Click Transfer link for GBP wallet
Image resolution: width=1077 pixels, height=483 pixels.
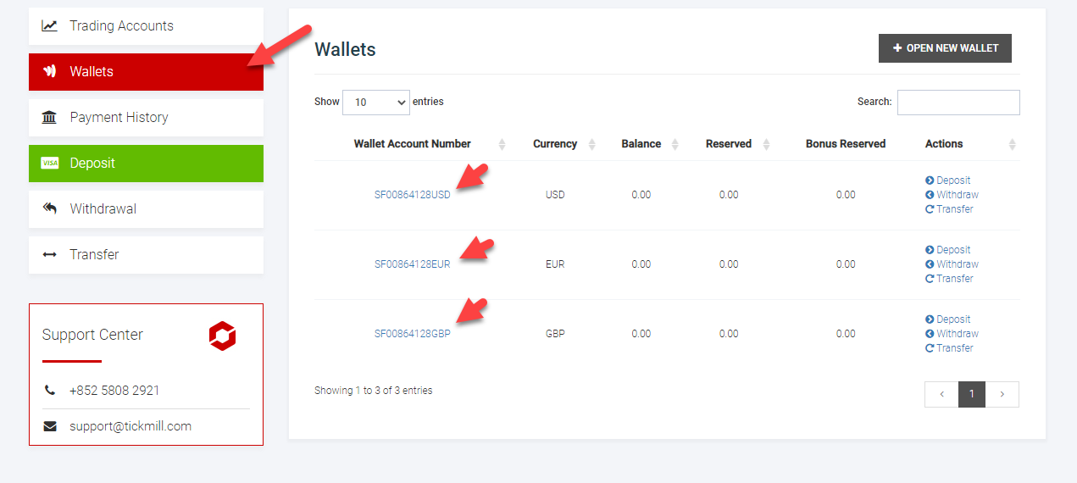pyautogui.click(x=949, y=348)
